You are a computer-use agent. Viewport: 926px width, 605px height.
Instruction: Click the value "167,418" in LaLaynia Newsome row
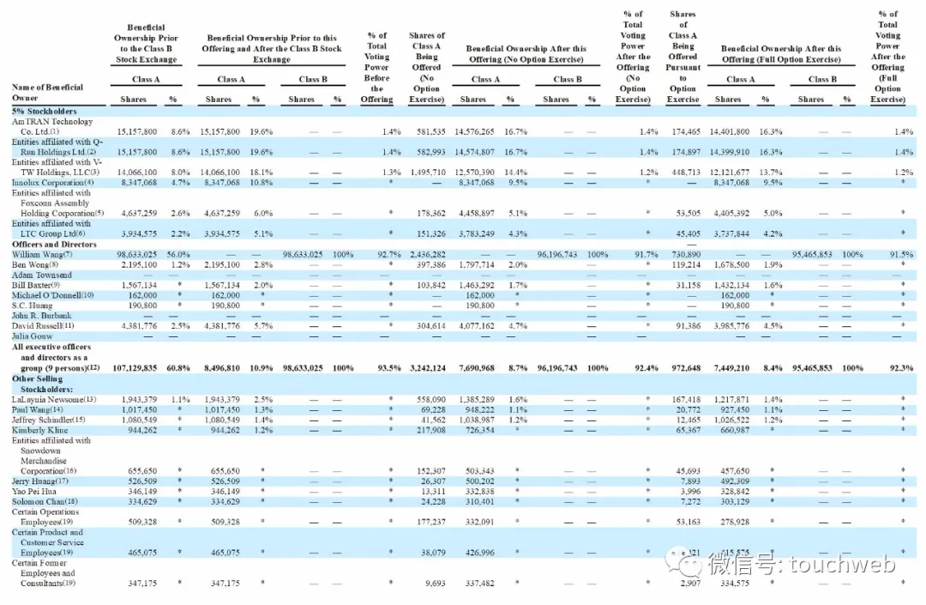point(686,399)
